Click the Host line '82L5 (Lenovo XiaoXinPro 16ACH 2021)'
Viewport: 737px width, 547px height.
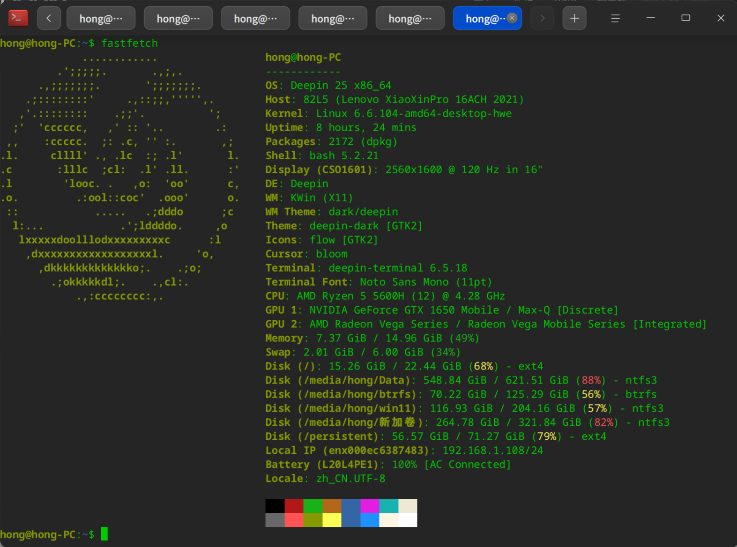395,99
